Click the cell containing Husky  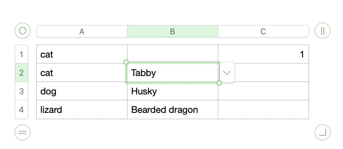173,91
